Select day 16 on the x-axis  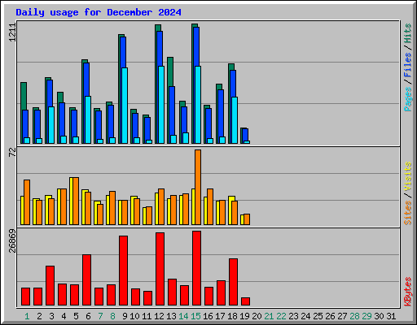pos(208,316)
